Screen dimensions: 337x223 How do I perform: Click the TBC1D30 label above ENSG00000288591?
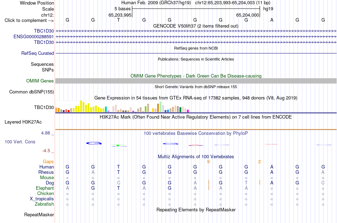[44, 31]
